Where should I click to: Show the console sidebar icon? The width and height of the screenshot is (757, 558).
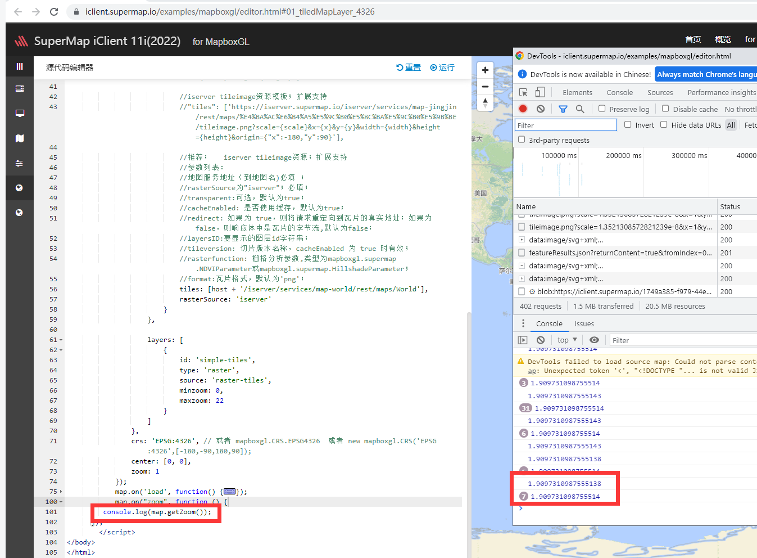pyautogui.click(x=523, y=340)
